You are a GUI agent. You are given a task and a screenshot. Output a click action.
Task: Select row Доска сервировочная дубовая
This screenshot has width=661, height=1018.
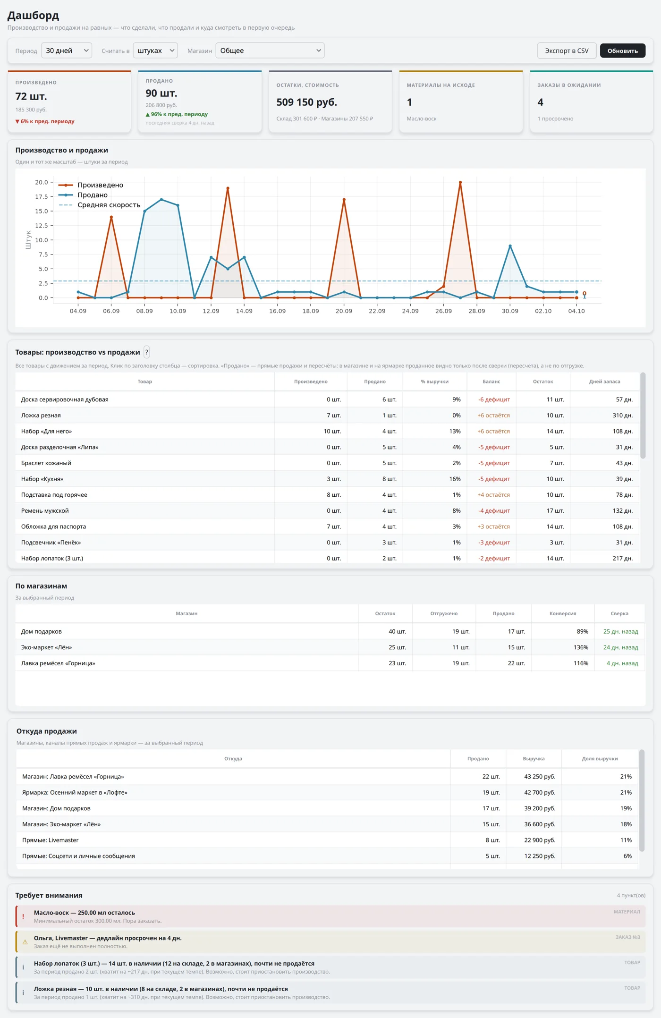click(327, 399)
